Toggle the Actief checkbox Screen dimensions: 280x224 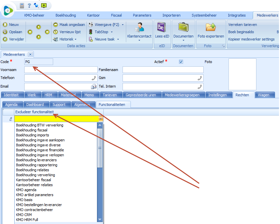[181, 62]
